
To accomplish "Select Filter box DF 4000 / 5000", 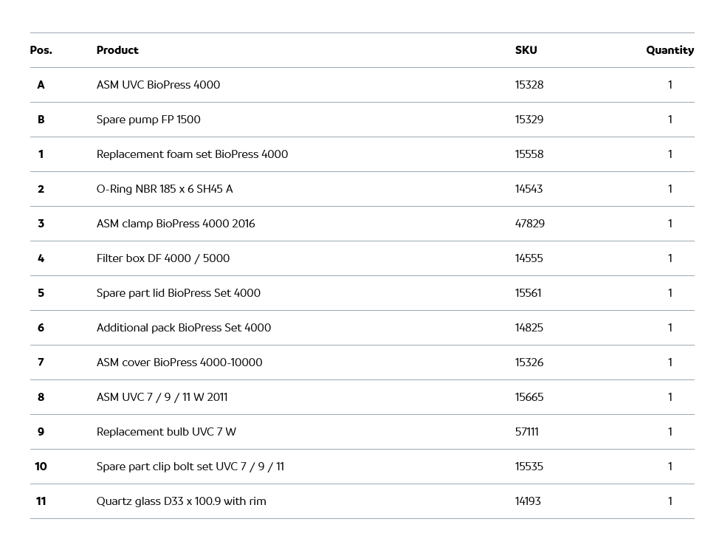I will pyautogui.click(x=163, y=258).
